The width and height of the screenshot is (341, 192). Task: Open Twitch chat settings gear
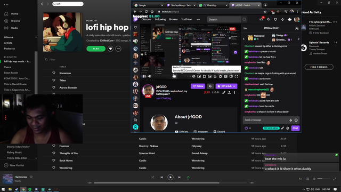coord(288,128)
